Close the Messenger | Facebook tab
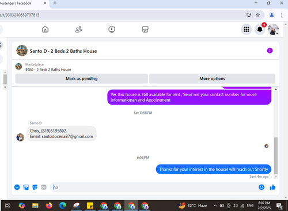This screenshot has height=211, width=288. (x=45, y=3)
